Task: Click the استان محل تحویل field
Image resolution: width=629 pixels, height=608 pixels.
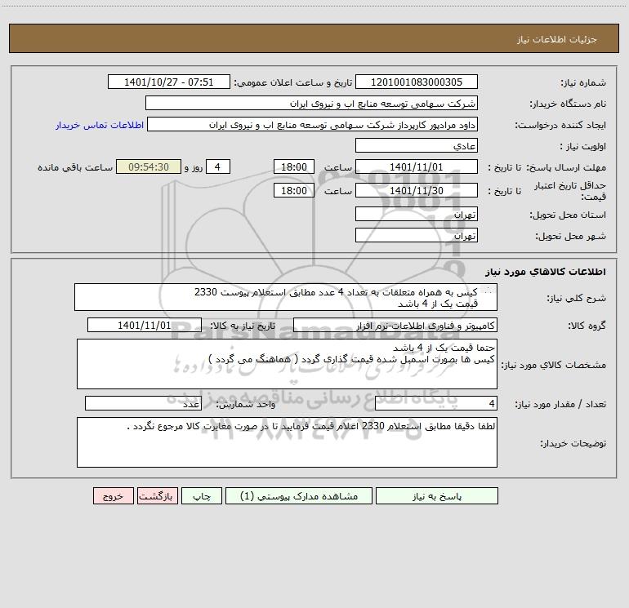Action: 417,215
